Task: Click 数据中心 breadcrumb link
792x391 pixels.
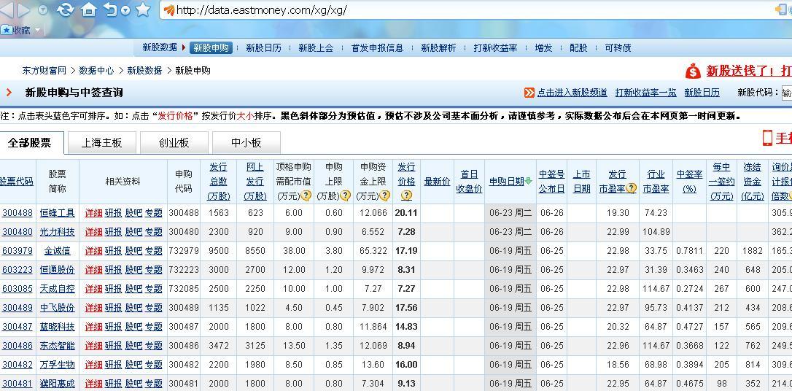Action: tap(96, 71)
